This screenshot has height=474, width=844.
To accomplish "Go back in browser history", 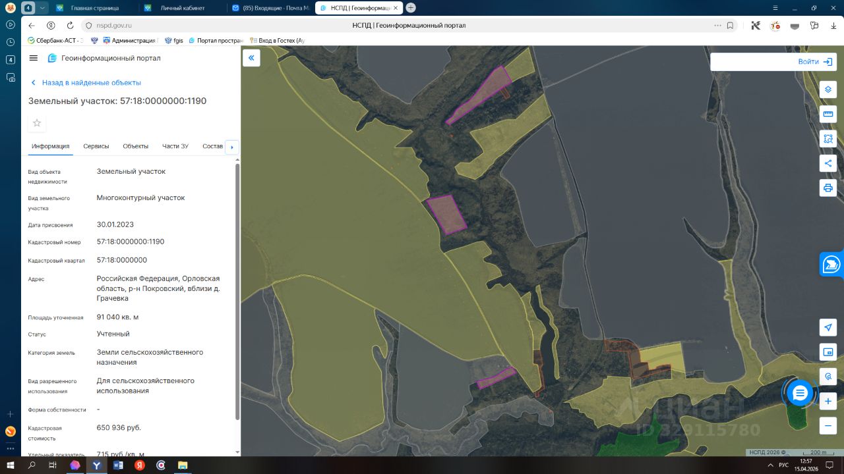I will [31, 26].
